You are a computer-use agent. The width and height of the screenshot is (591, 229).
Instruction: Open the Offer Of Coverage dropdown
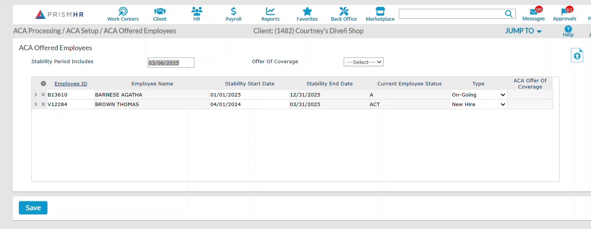[363, 62]
